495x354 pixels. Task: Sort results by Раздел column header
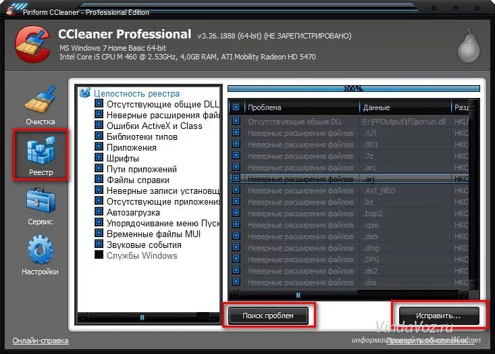point(461,107)
